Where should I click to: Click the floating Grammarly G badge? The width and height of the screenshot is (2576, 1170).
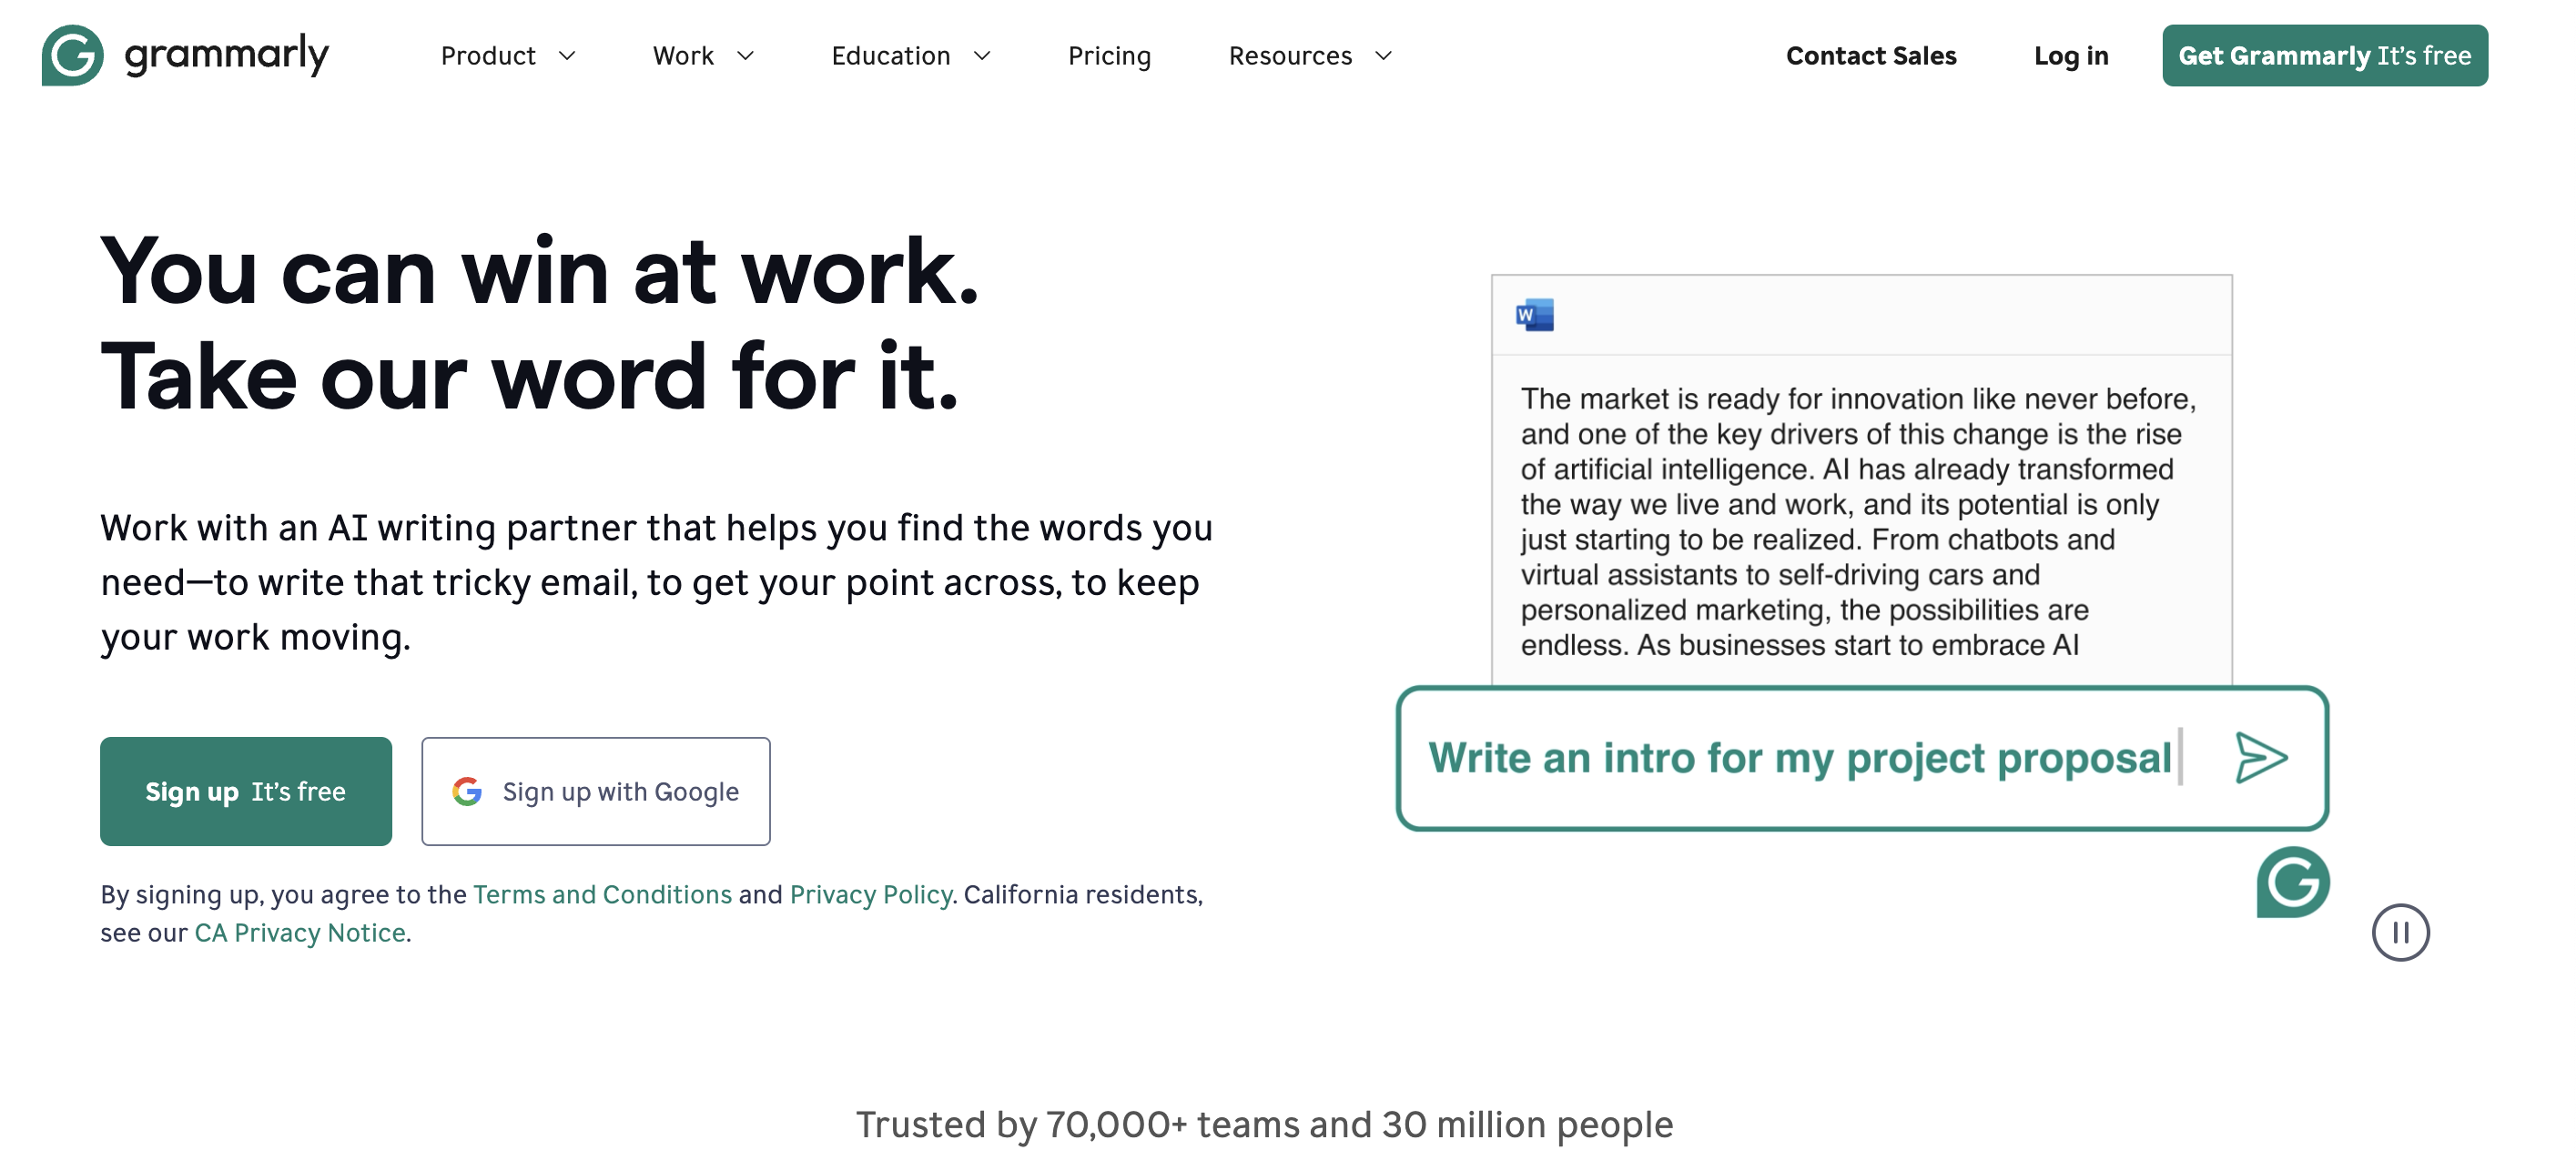2293,883
